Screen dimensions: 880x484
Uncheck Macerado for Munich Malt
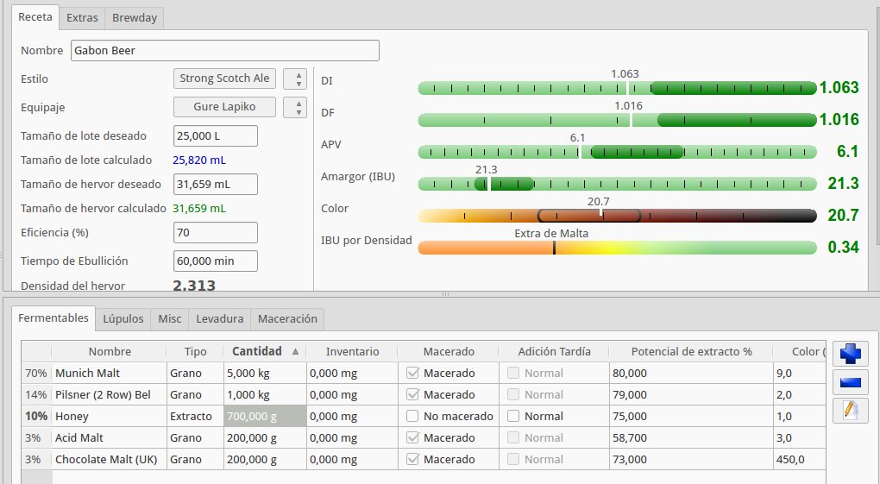(413, 373)
